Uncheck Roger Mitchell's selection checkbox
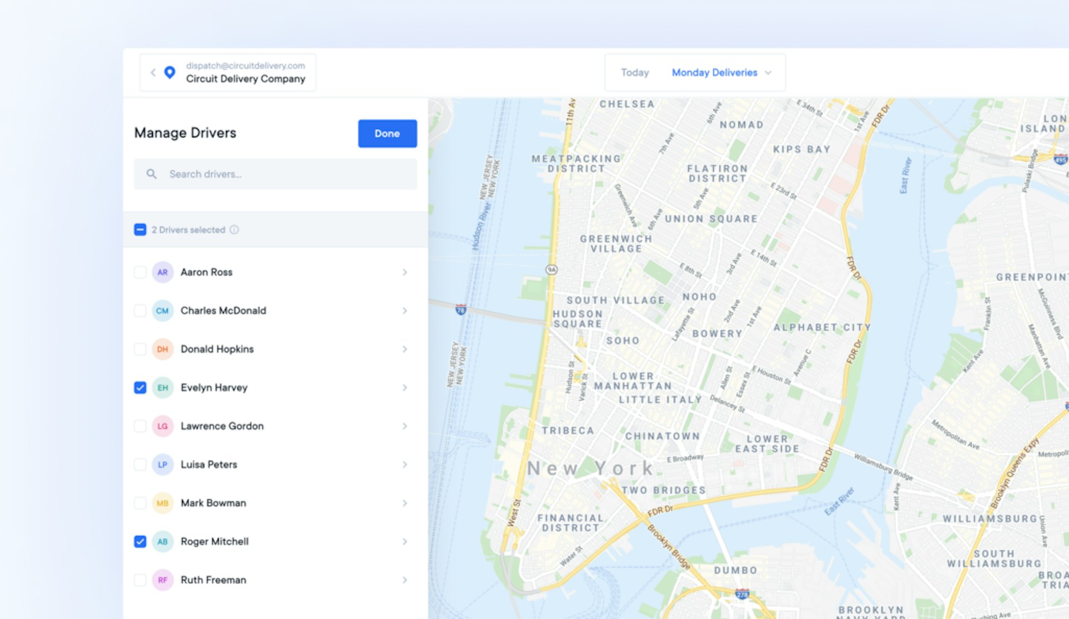 140,541
